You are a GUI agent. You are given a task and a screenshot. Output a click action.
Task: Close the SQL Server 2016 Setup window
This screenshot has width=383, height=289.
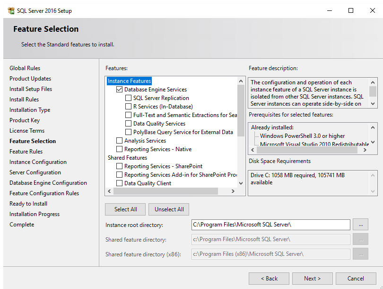373,10
